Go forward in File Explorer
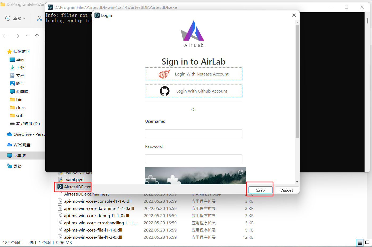Image resolution: width=372 pixels, height=247 pixels. click(17, 36)
